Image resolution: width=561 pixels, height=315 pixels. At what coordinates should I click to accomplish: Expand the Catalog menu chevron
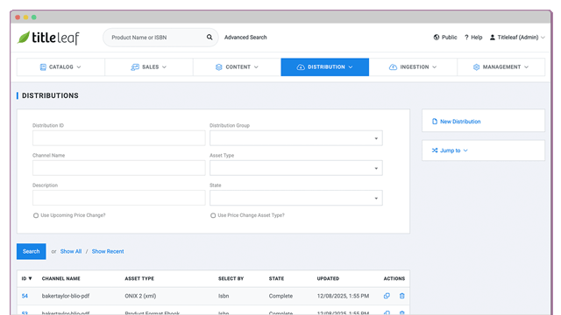(x=79, y=67)
